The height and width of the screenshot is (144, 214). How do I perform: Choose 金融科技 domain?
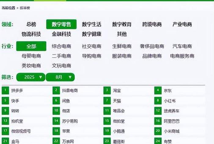[61, 34]
